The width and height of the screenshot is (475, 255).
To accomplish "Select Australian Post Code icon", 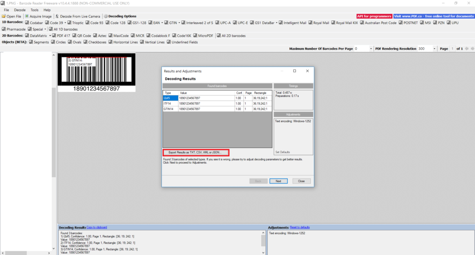I will click(x=362, y=23).
